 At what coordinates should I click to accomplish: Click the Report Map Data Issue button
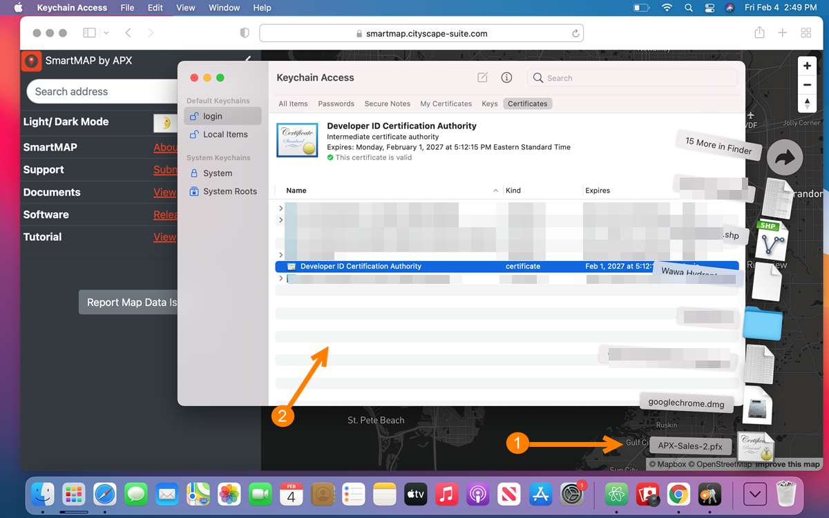point(128,303)
